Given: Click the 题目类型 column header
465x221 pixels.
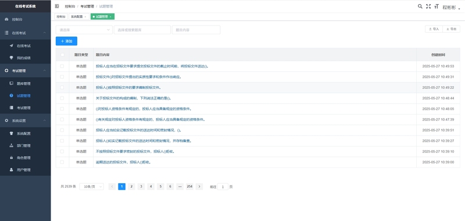Looking at the screenshot, I should (x=81, y=55).
